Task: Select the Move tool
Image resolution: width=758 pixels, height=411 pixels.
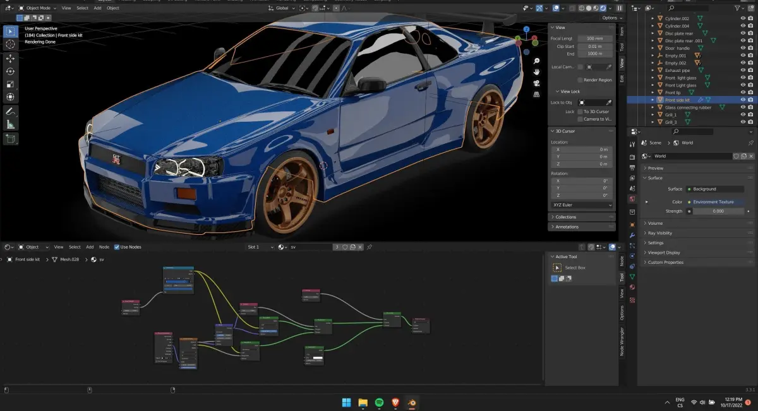Action: (x=11, y=58)
